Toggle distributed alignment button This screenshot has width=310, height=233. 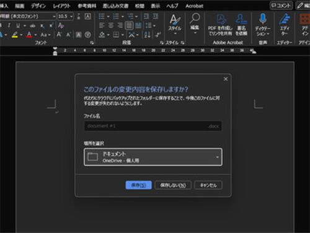[138, 25]
